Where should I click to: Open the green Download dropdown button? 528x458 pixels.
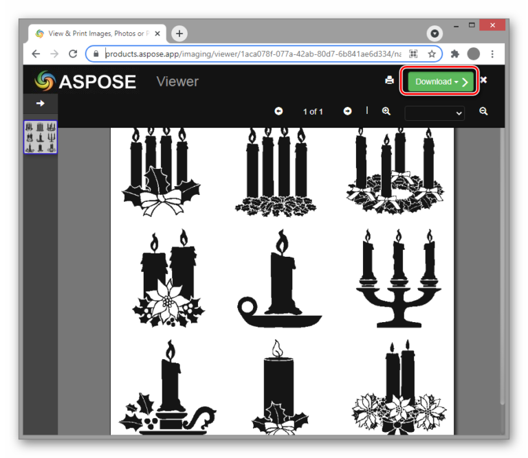pos(440,82)
